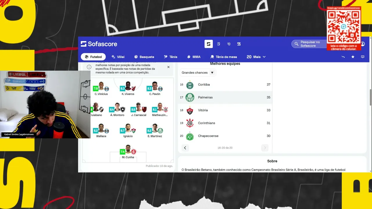Image resolution: width=372 pixels, height=209 pixels.
Task: Click the 8.7 rating badge for Ignácio
Action: pyautogui.click(x=122, y=131)
